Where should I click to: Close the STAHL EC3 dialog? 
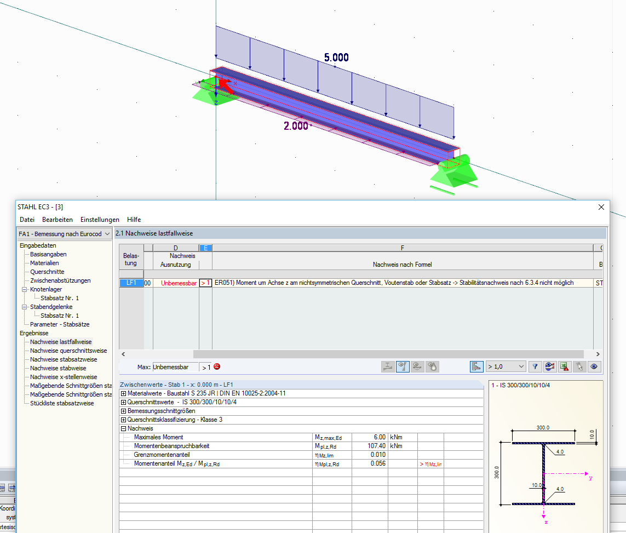[x=601, y=207]
